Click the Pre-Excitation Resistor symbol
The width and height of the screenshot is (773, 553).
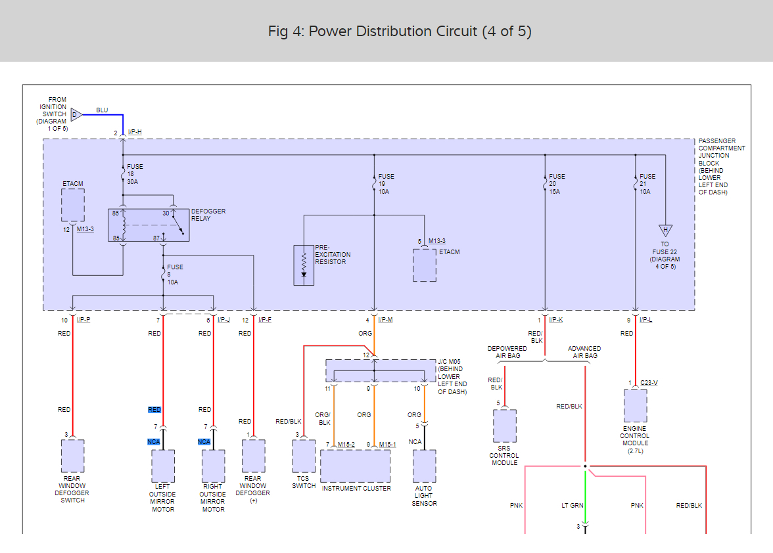304,265
